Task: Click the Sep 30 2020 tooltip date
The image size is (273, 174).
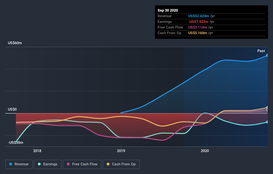Action: coord(168,10)
